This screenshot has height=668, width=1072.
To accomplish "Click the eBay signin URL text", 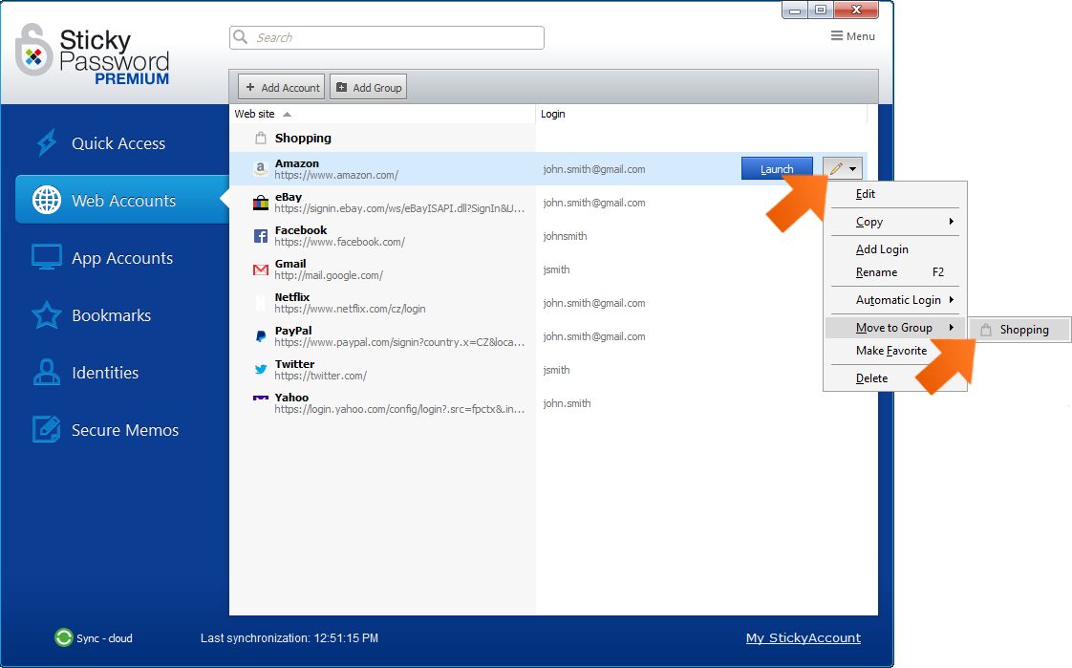I will tap(399, 208).
